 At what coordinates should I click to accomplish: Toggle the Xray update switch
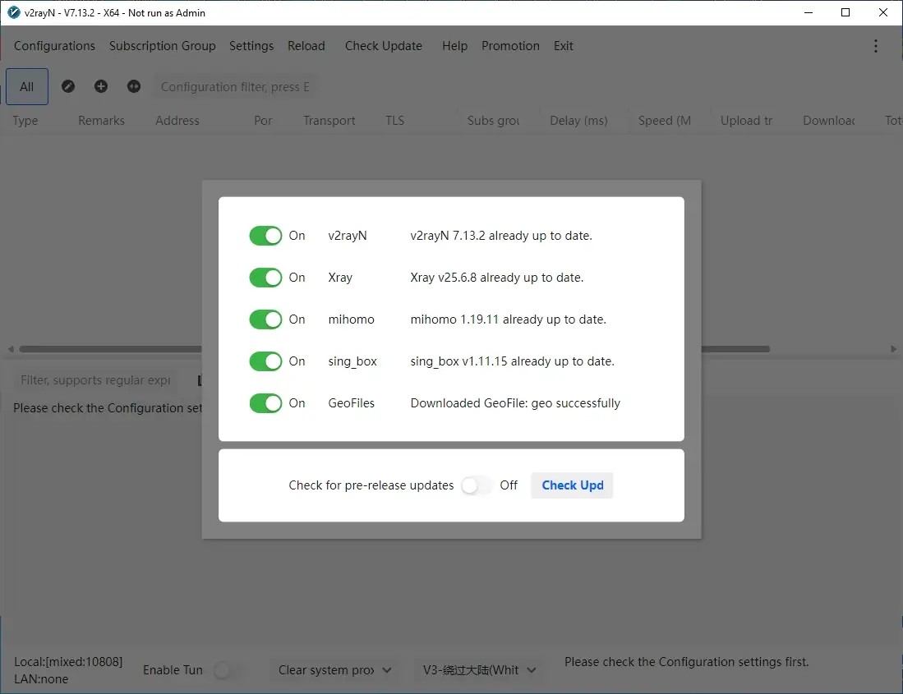(x=265, y=278)
